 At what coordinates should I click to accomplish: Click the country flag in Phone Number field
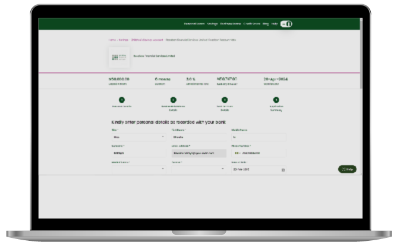235,153
